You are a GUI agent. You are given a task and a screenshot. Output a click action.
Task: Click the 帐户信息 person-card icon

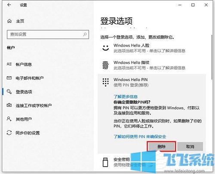(9, 64)
